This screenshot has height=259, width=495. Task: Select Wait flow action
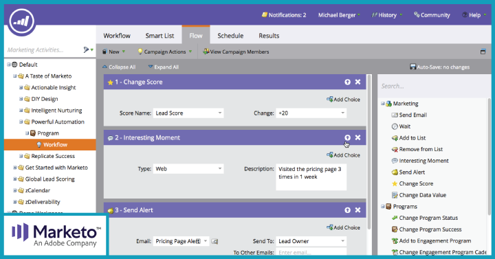(x=401, y=126)
